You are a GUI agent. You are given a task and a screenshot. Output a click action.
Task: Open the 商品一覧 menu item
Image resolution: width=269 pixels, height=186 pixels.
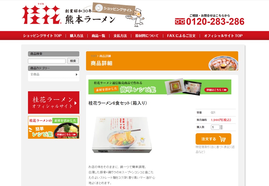pyautogui.click(x=98, y=36)
